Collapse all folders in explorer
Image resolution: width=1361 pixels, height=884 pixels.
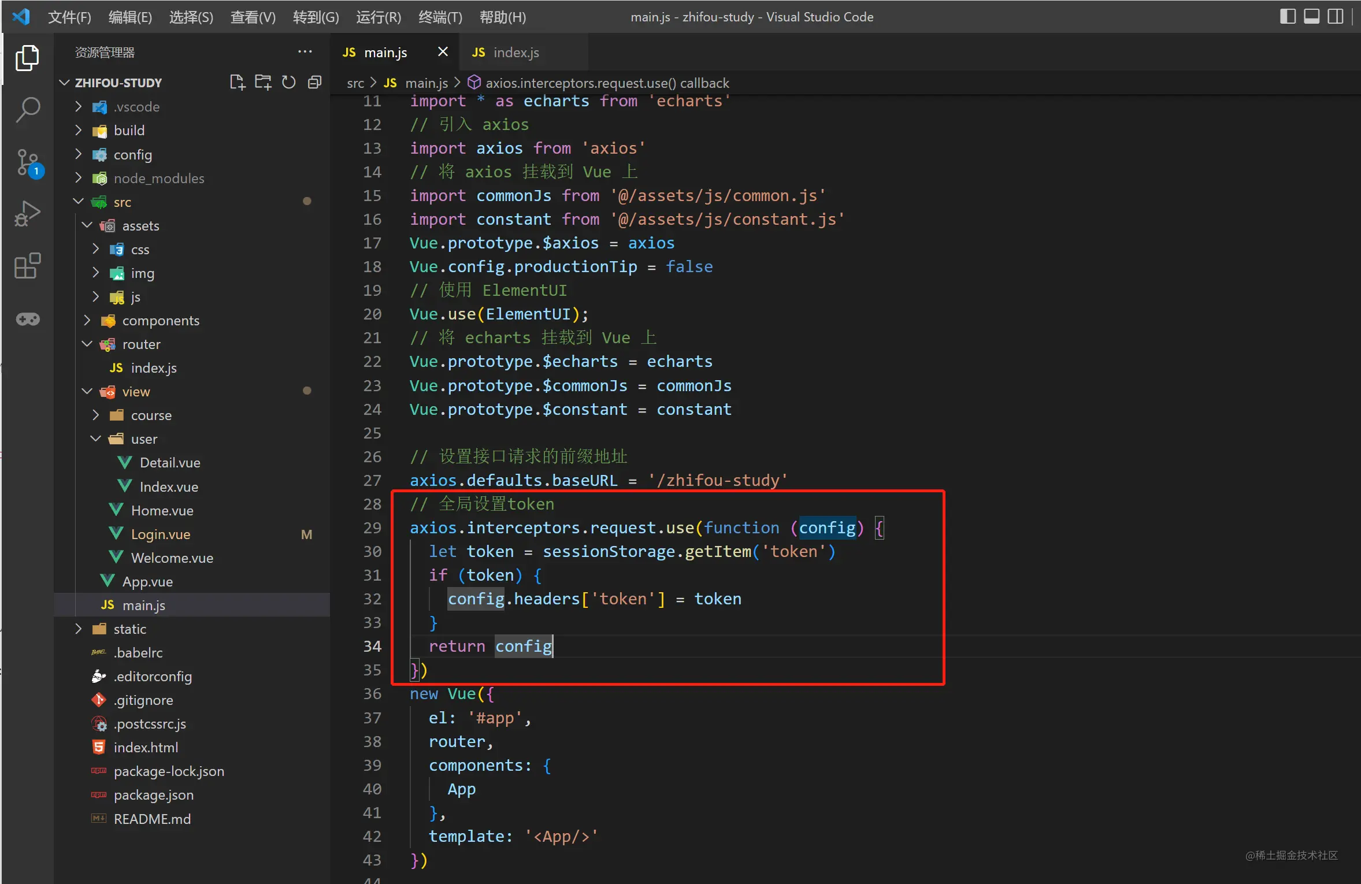314,83
